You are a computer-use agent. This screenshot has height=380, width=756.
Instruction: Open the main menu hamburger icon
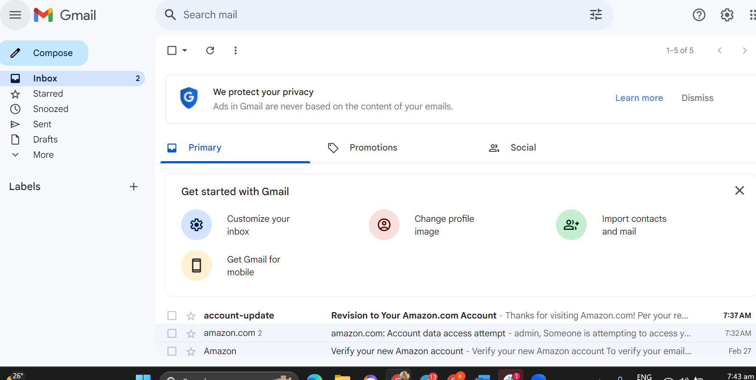coord(15,15)
